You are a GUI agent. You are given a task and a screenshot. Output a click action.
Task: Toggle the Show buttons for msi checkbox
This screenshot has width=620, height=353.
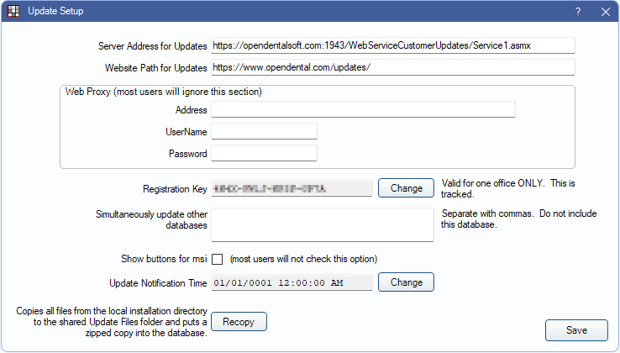(217, 258)
